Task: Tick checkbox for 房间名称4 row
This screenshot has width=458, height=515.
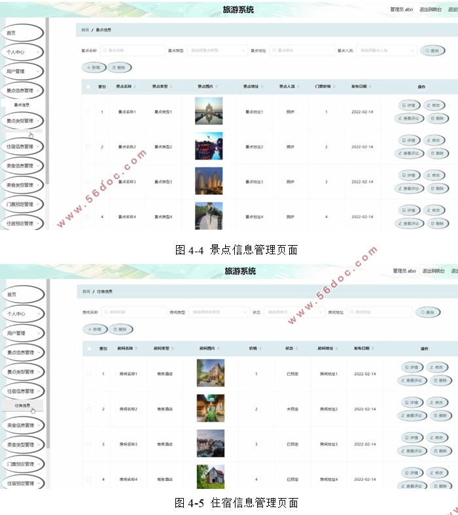Action: [x=89, y=479]
